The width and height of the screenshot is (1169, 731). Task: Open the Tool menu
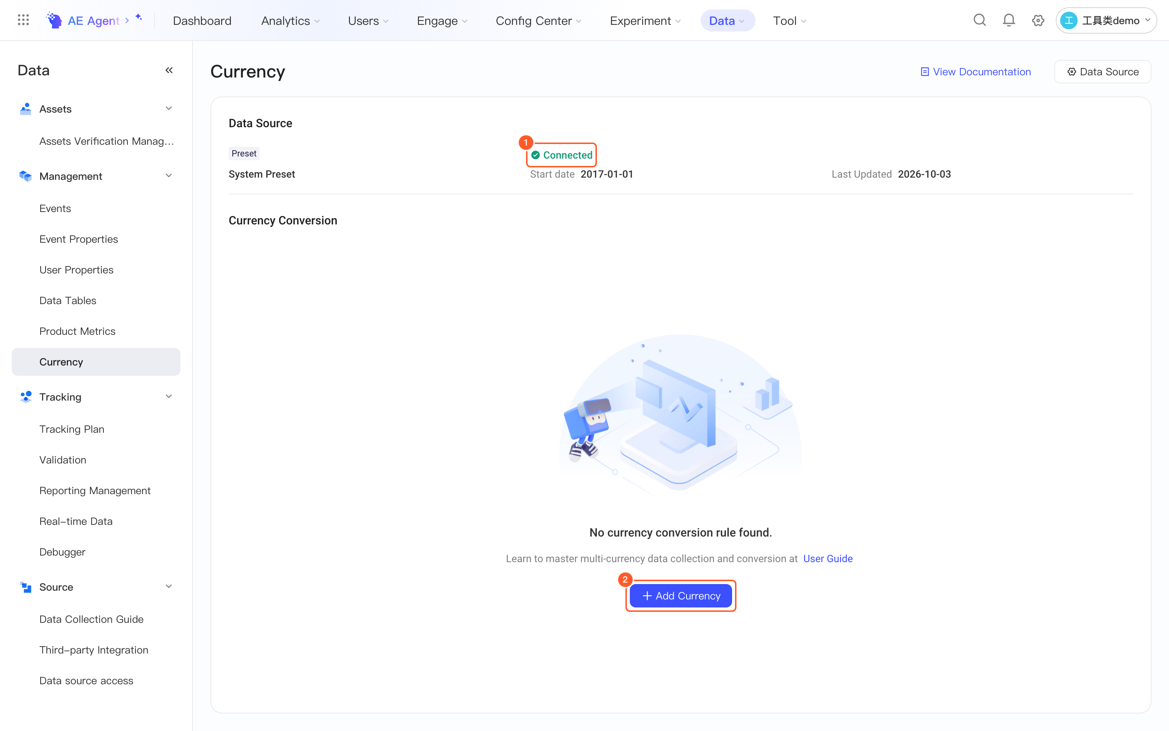point(789,20)
